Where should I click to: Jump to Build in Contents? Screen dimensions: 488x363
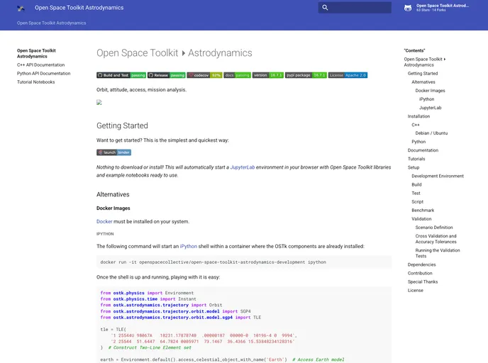click(416, 184)
